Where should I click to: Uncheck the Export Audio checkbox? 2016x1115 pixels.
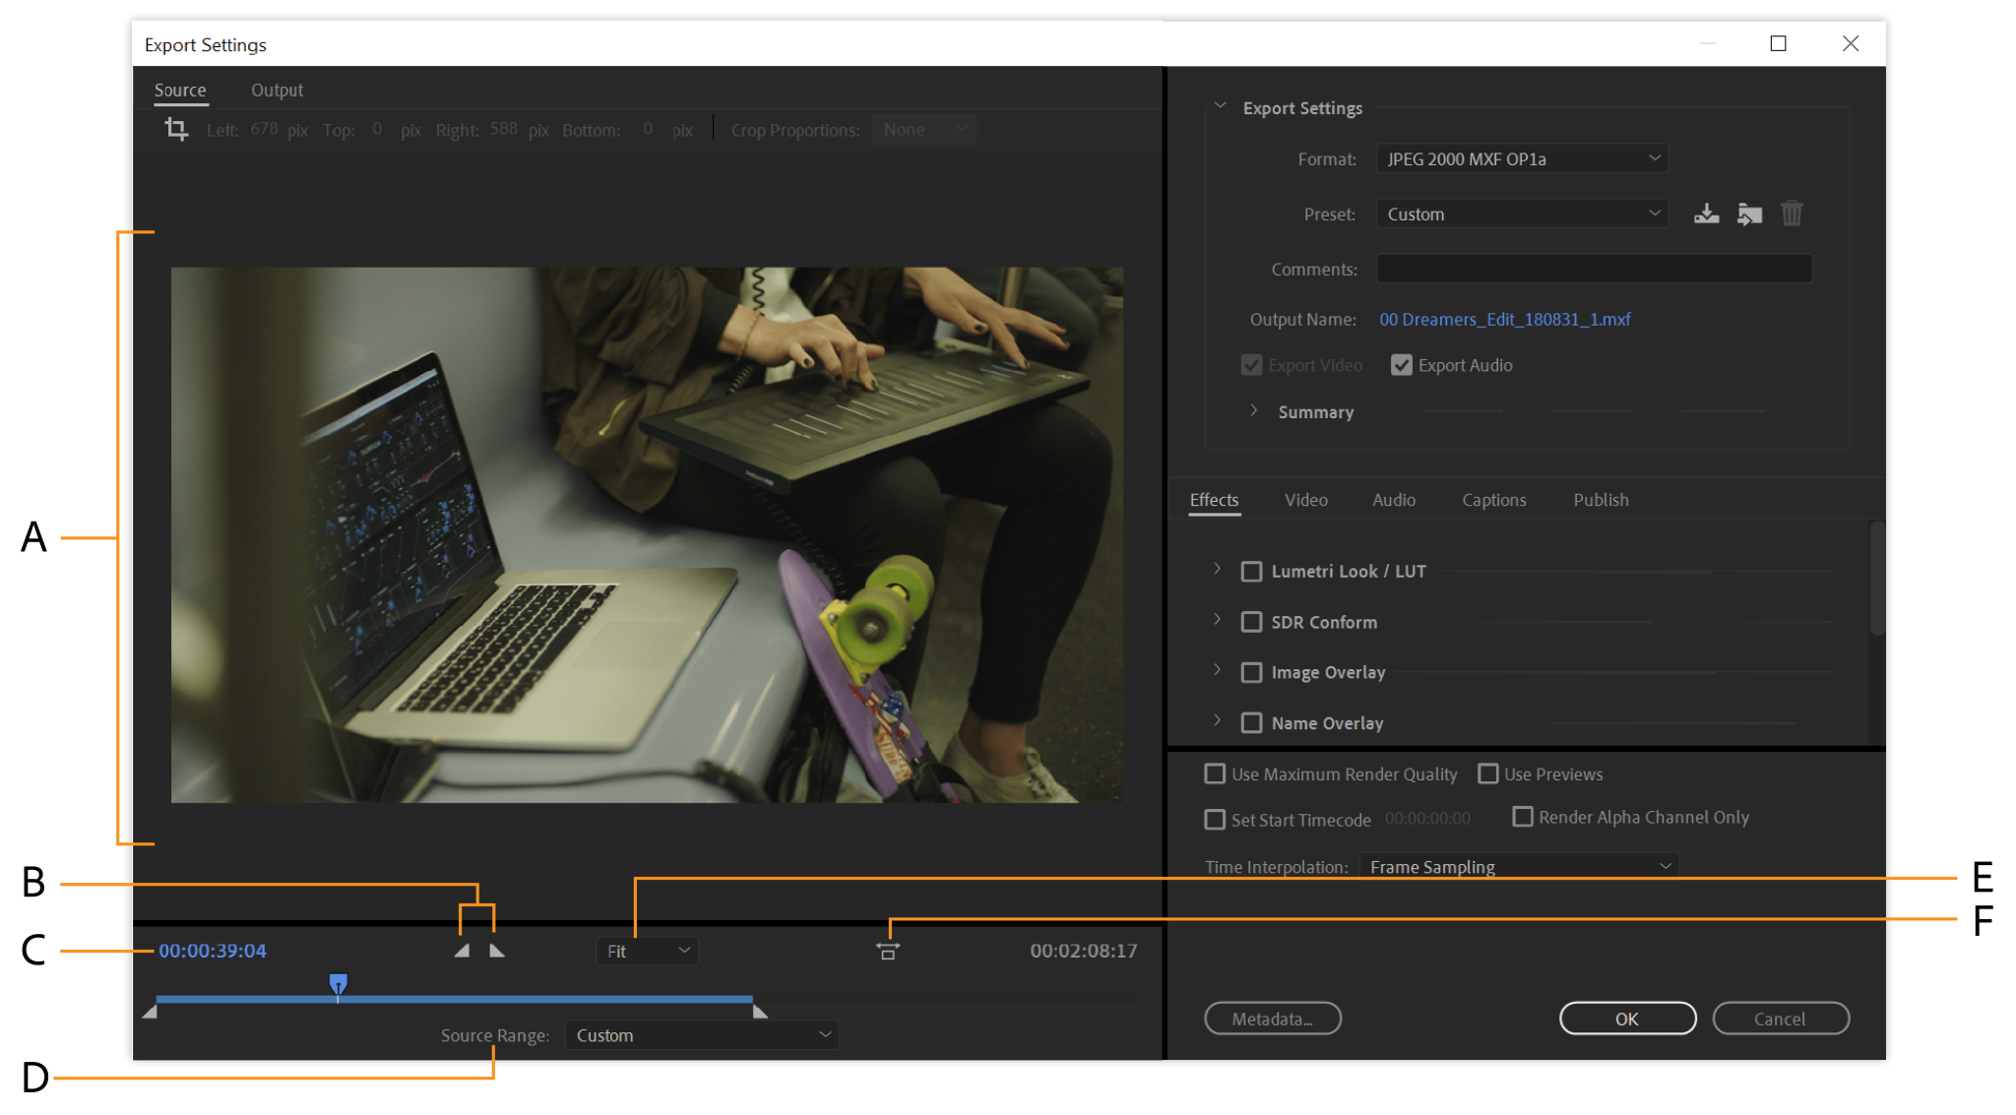click(x=1401, y=365)
